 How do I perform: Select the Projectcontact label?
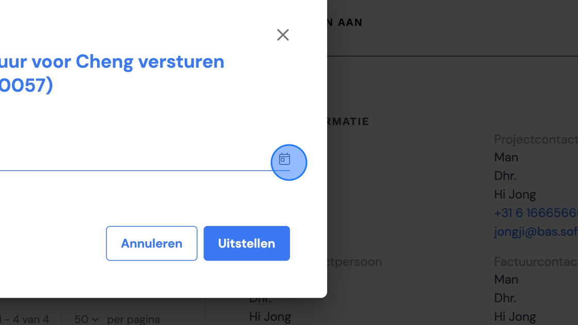pos(536,139)
